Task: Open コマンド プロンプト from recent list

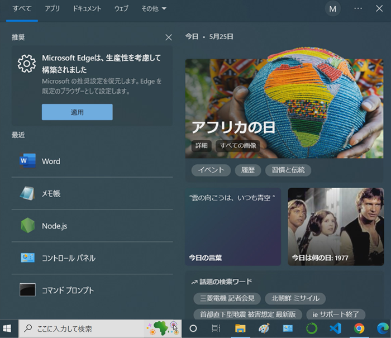Action: pos(92,290)
